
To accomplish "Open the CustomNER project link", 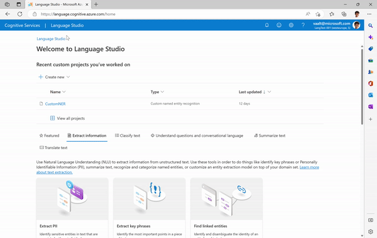I will 55,104.
